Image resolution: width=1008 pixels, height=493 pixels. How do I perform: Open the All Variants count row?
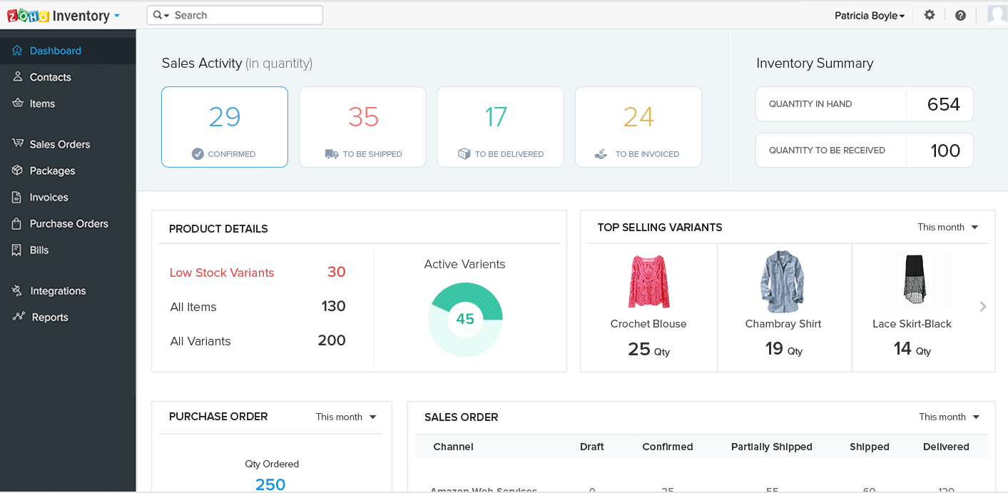click(x=258, y=341)
